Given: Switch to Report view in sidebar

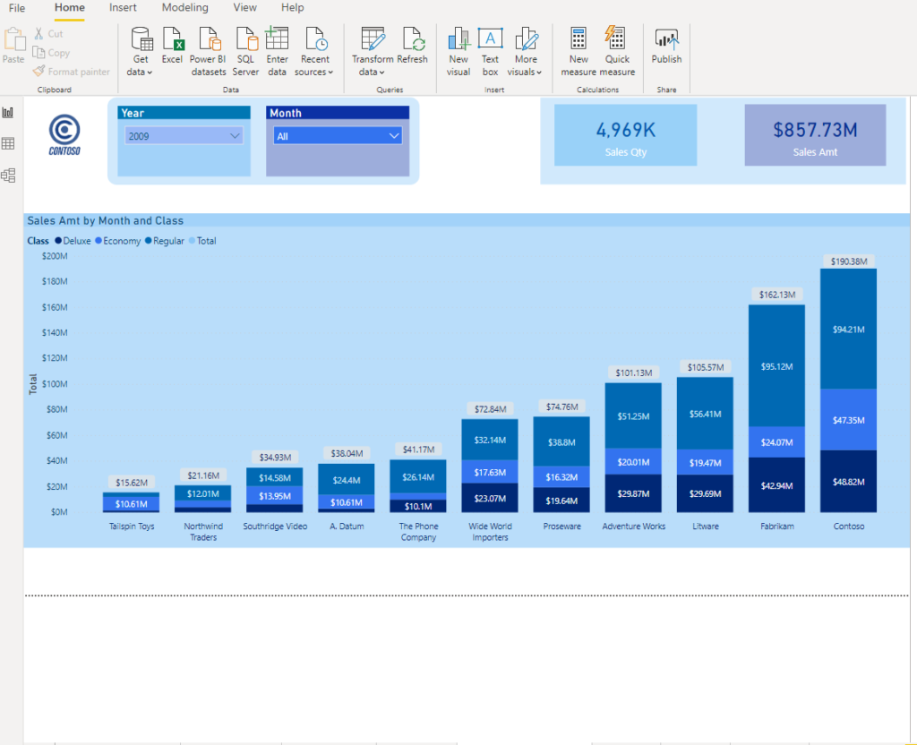Looking at the screenshot, I should coord(8,112).
